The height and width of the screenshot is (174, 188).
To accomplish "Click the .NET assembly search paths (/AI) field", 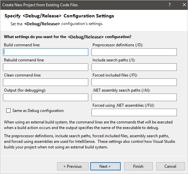I will (134, 98).
